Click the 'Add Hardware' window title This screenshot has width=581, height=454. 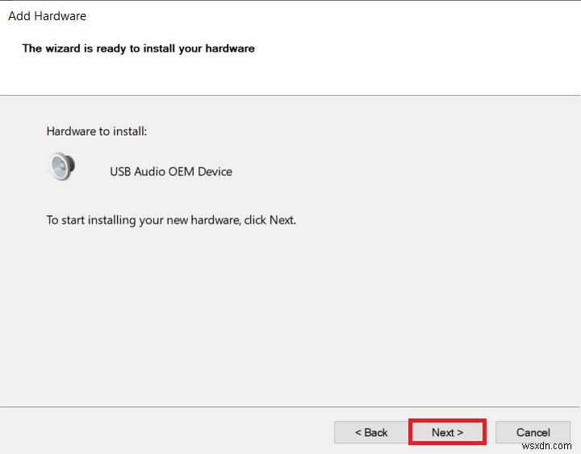47,16
